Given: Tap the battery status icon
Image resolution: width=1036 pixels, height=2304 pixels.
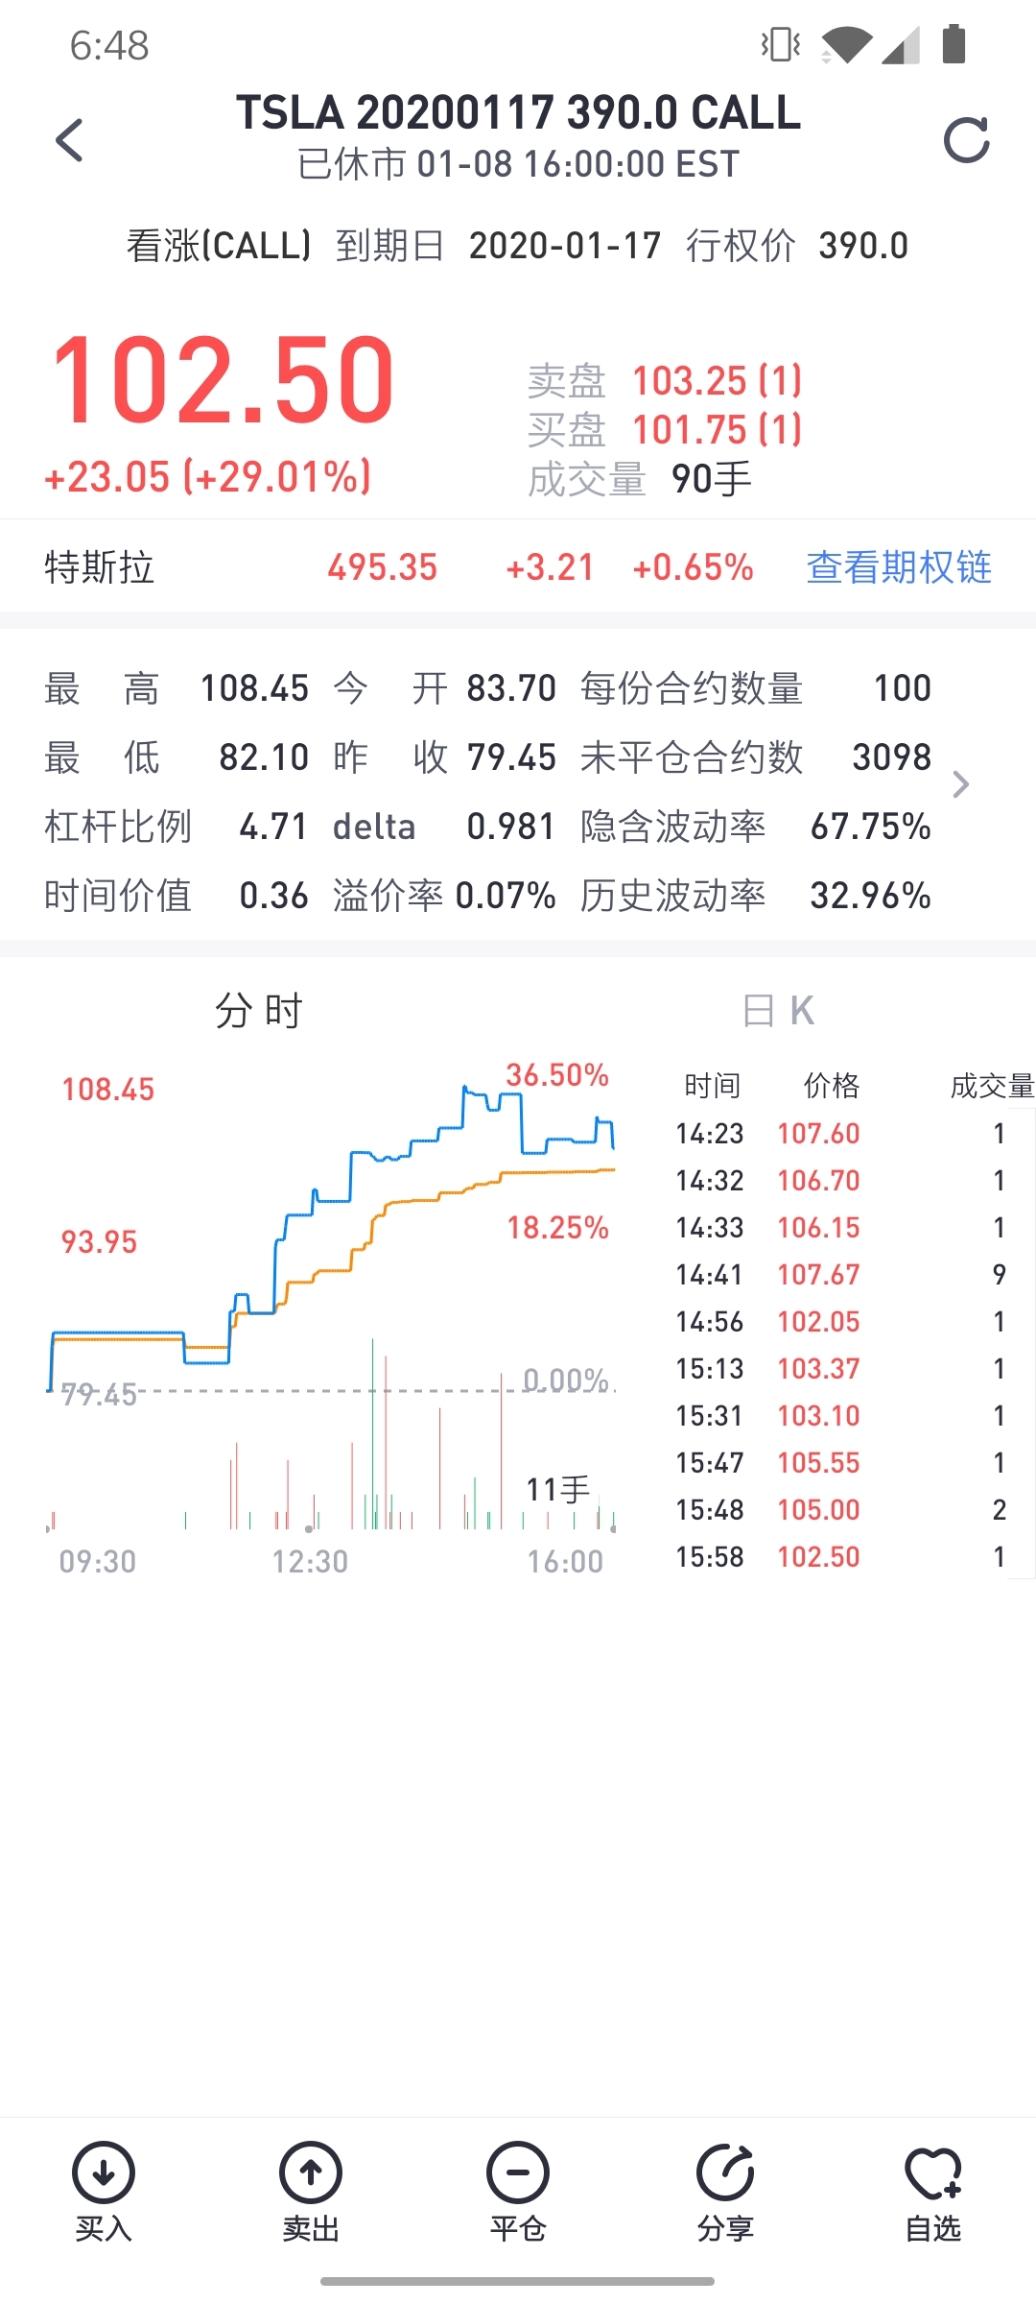Looking at the screenshot, I should click(x=954, y=44).
